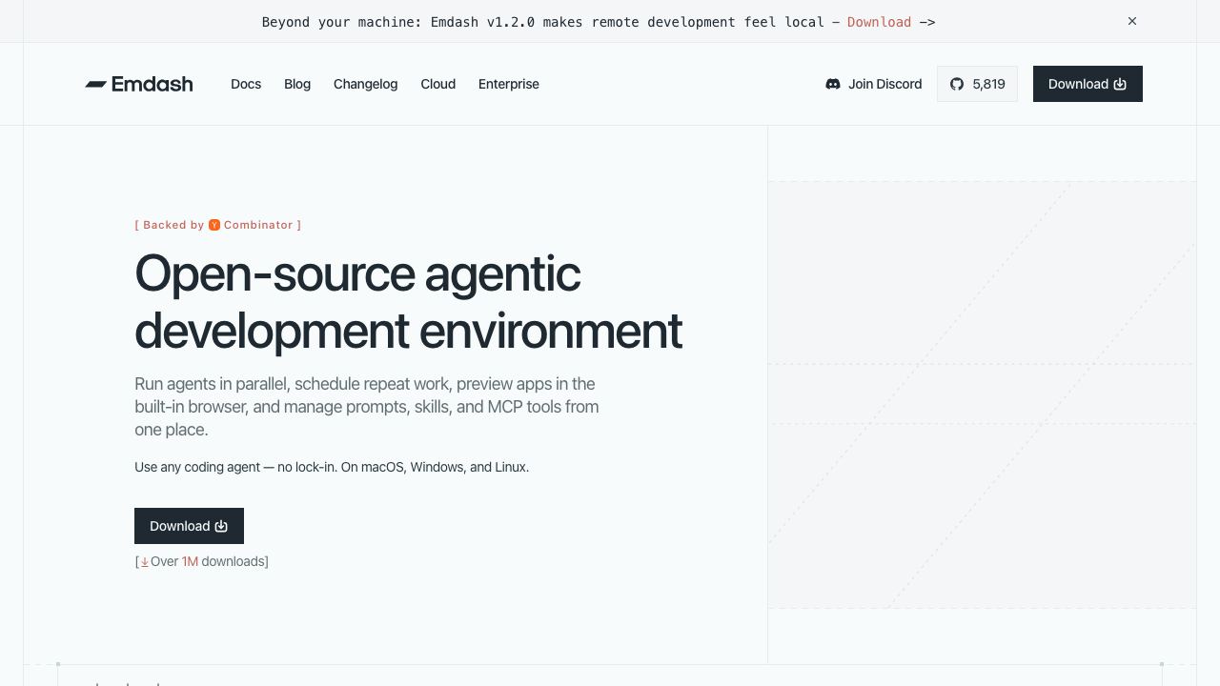Click the header Download button
This screenshot has height=686, width=1220.
click(x=1088, y=84)
